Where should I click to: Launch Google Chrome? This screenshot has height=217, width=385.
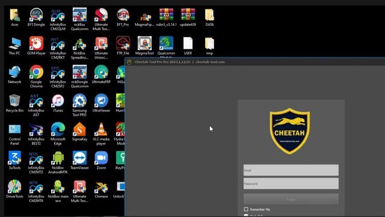click(x=36, y=72)
